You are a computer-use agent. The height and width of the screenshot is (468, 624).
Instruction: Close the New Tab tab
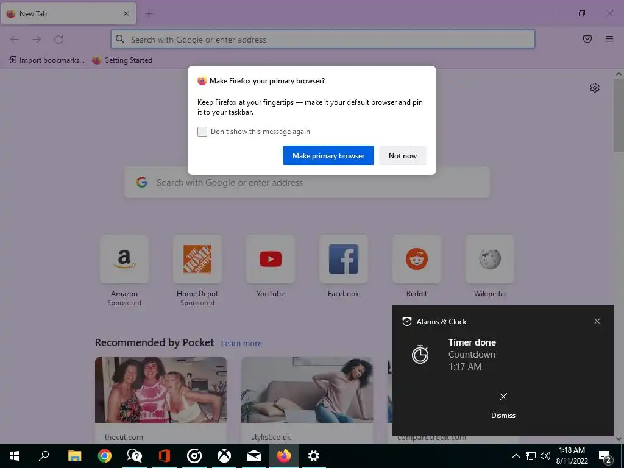click(126, 13)
